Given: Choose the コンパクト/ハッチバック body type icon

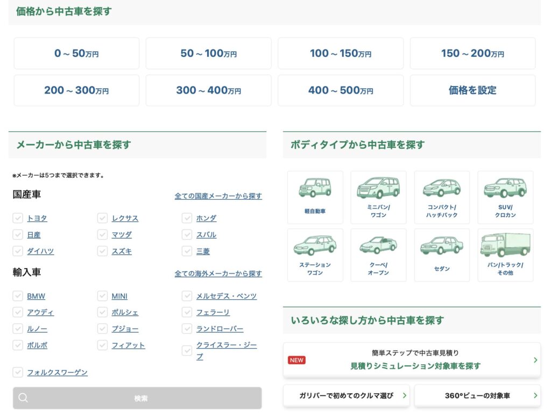Looking at the screenshot, I should point(442,196).
